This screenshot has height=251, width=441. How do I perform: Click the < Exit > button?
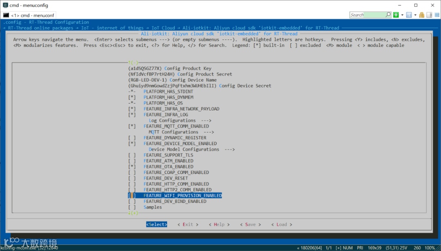coord(188,225)
